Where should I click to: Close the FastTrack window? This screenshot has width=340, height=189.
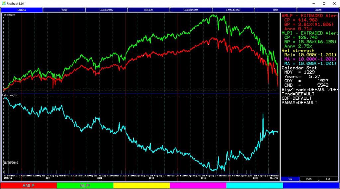[x=334, y=3]
